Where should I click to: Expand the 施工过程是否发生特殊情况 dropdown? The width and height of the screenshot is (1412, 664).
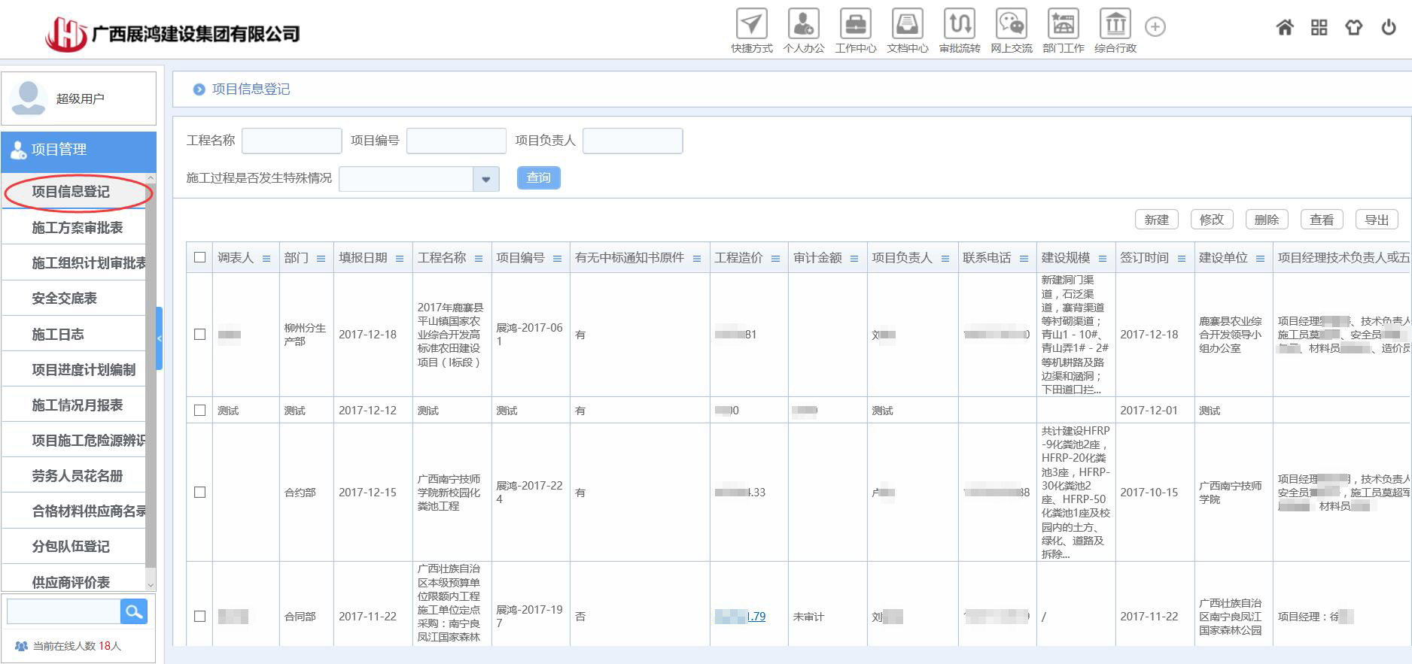pos(485,179)
